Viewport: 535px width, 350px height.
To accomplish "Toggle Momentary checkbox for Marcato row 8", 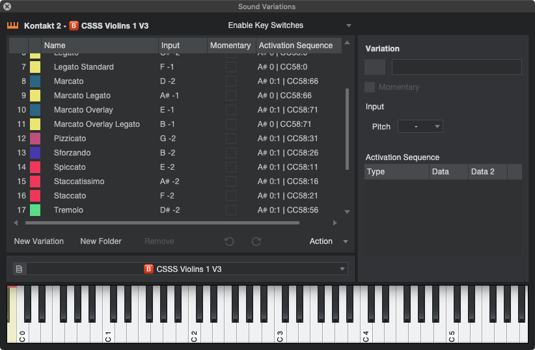I will (x=231, y=81).
